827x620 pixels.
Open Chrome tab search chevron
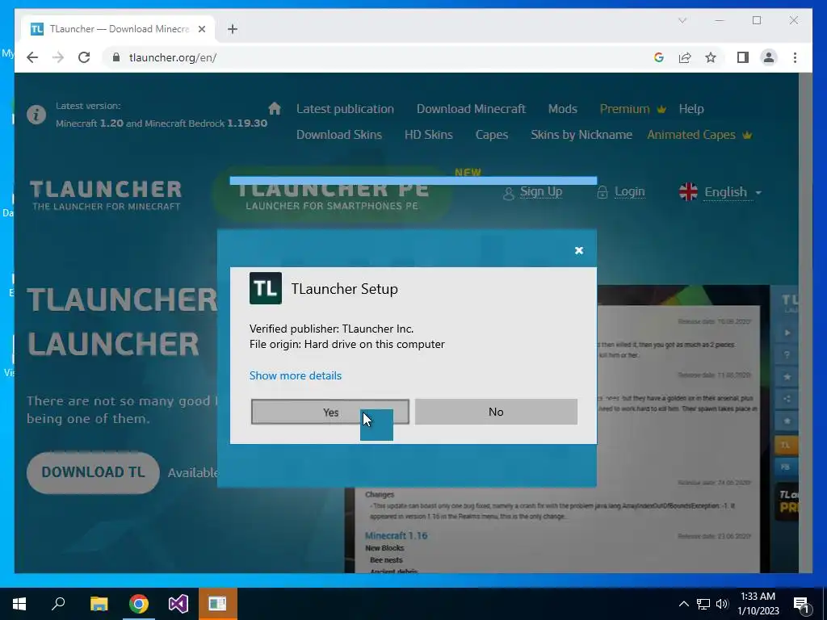click(x=682, y=20)
